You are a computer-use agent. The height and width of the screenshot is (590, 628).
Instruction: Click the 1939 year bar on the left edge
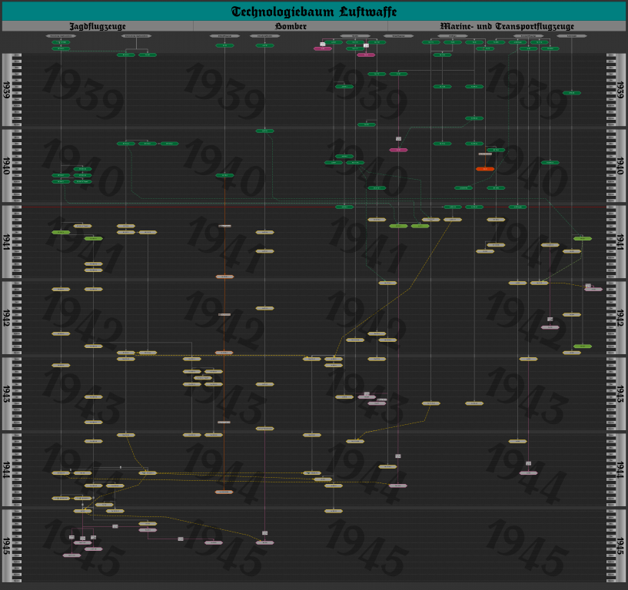point(7,90)
